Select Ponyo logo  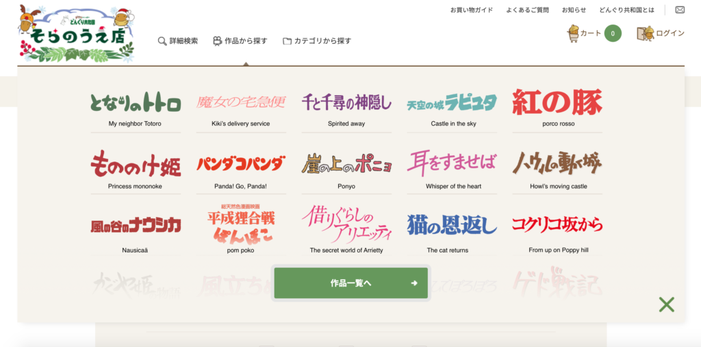(x=346, y=164)
